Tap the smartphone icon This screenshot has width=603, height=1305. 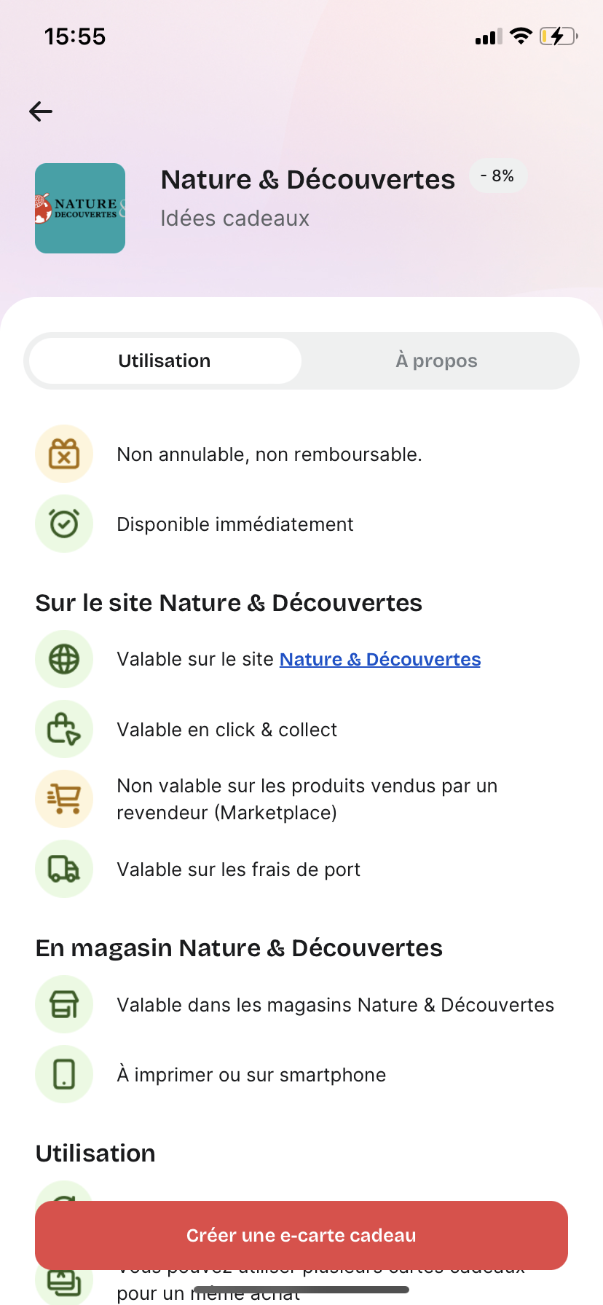(64, 1074)
